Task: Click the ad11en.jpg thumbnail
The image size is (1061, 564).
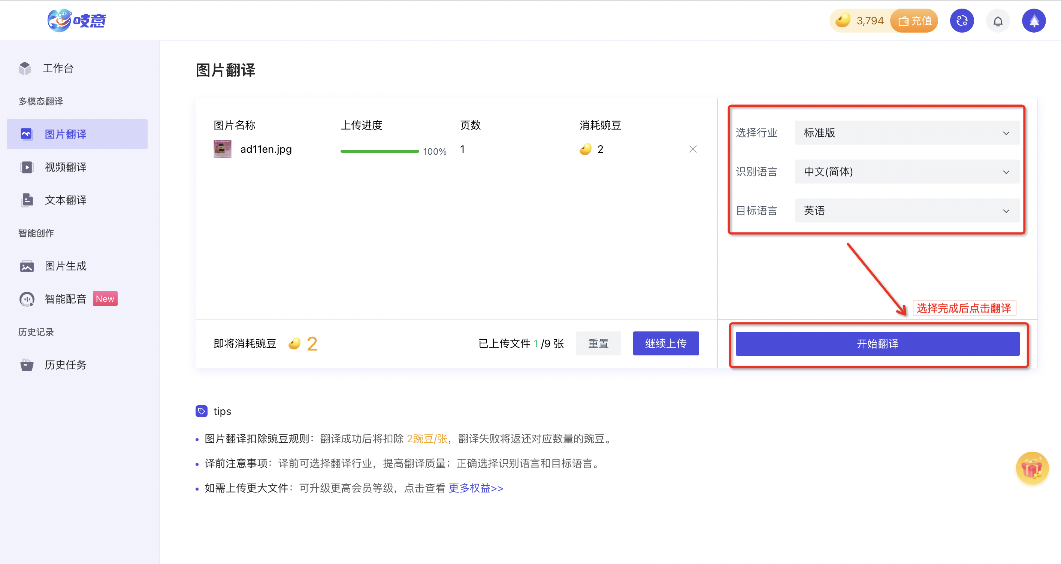Action: [223, 149]
